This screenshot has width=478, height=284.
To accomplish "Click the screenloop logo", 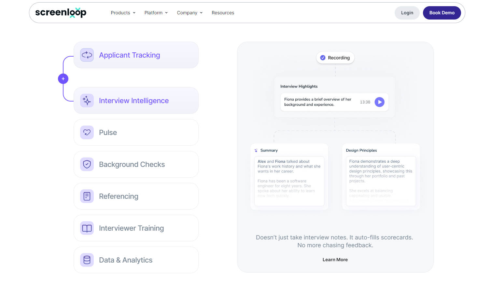I will point(61,13).
